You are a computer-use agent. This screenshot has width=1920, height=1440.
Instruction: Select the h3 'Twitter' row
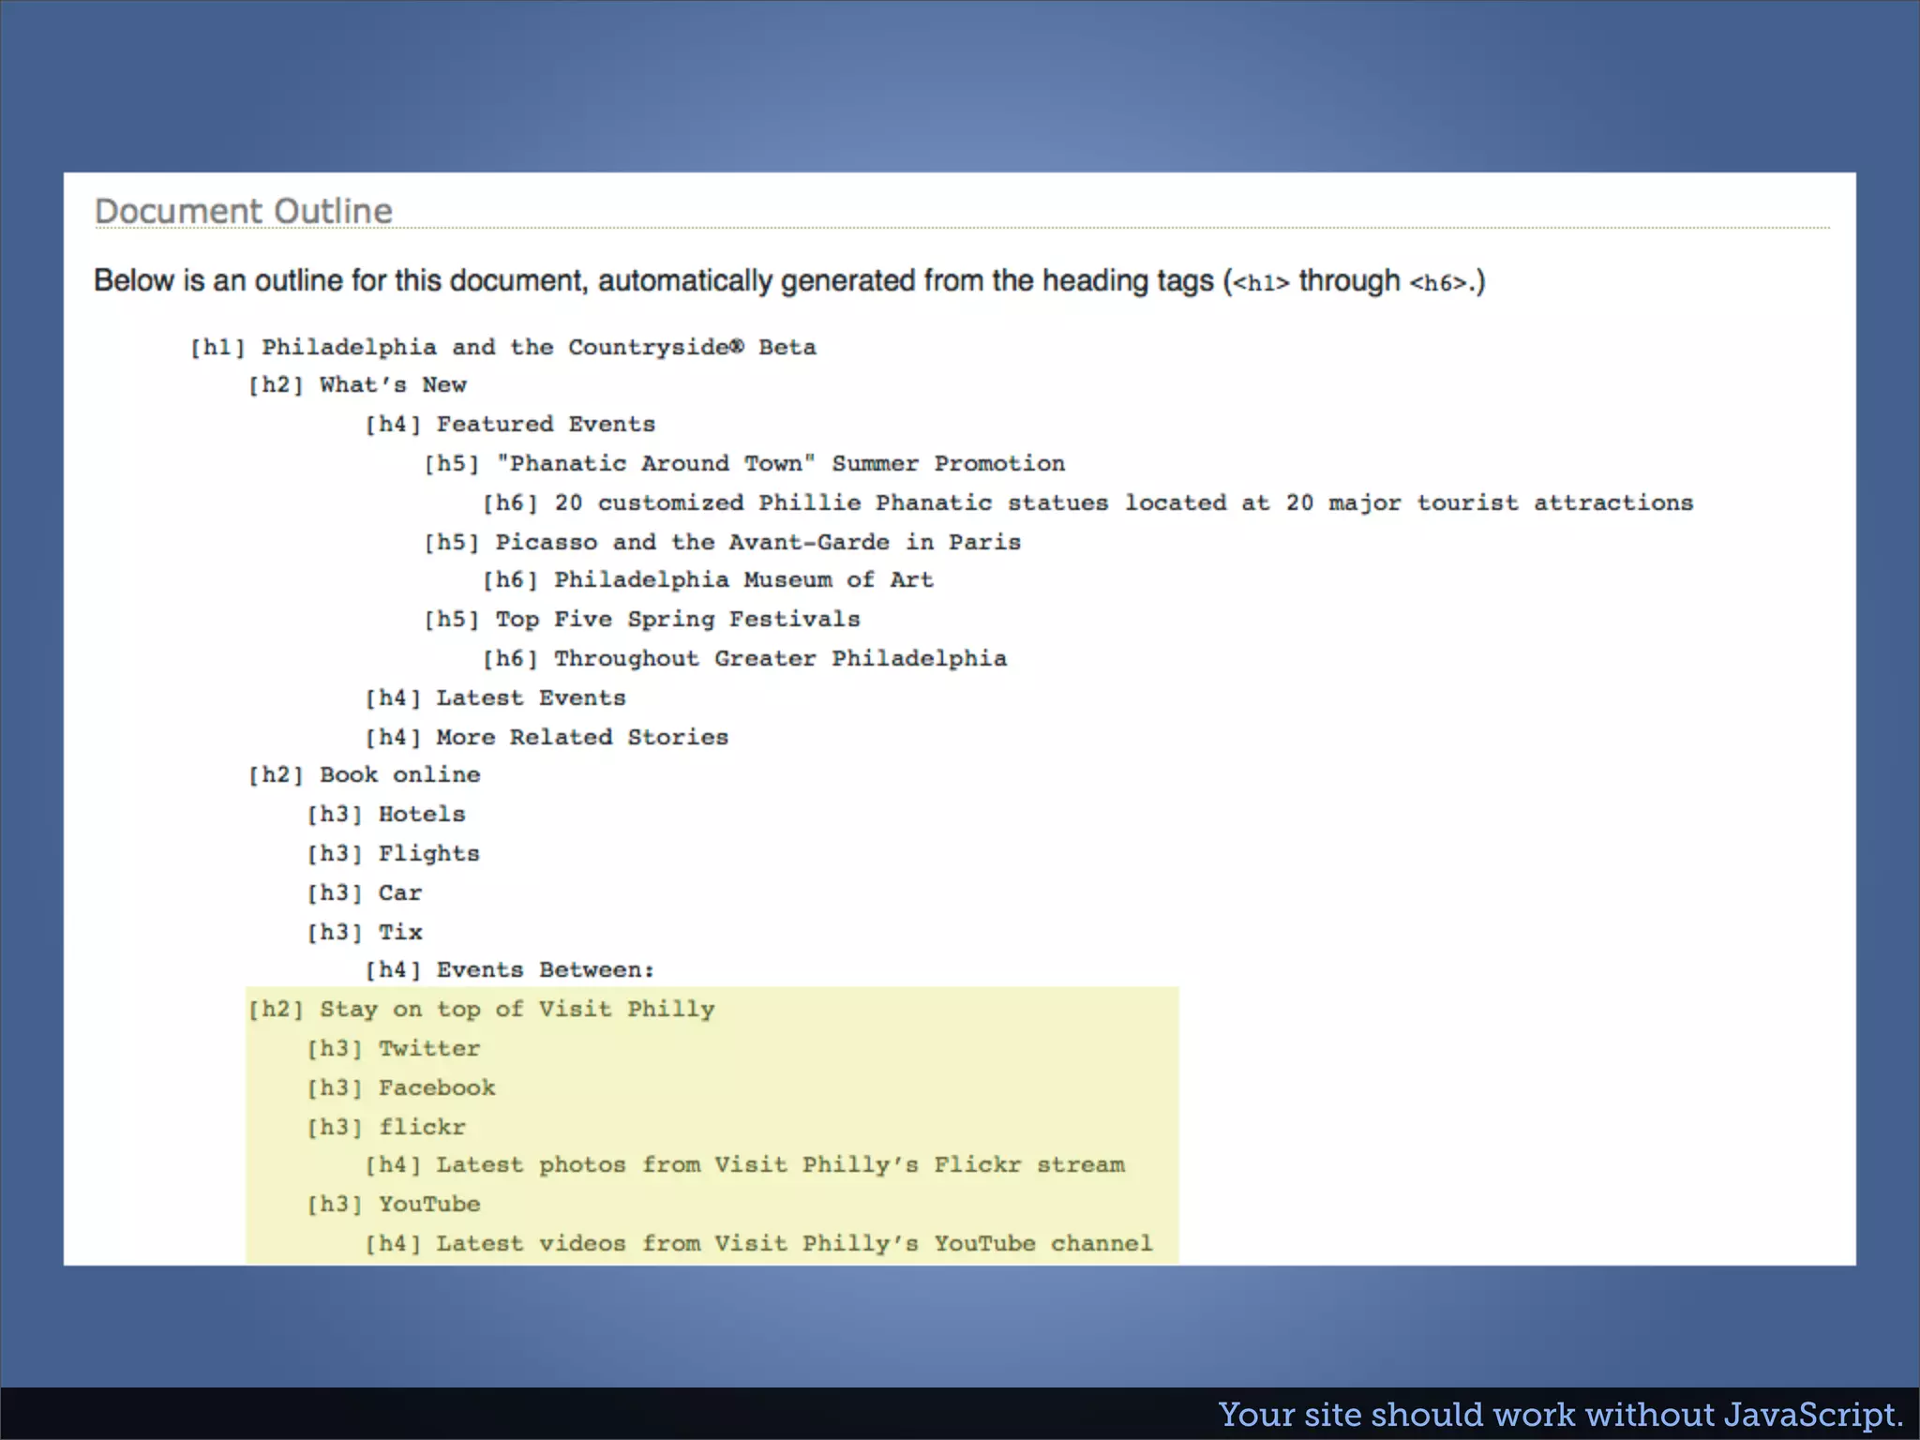tap(393, 1049)
